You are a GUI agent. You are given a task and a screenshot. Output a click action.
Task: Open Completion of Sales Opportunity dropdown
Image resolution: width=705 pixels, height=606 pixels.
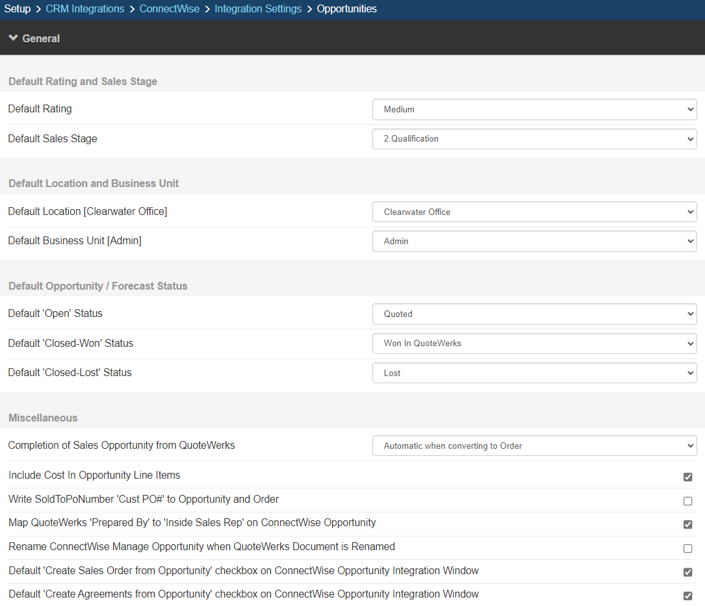[x=534, y=446]
